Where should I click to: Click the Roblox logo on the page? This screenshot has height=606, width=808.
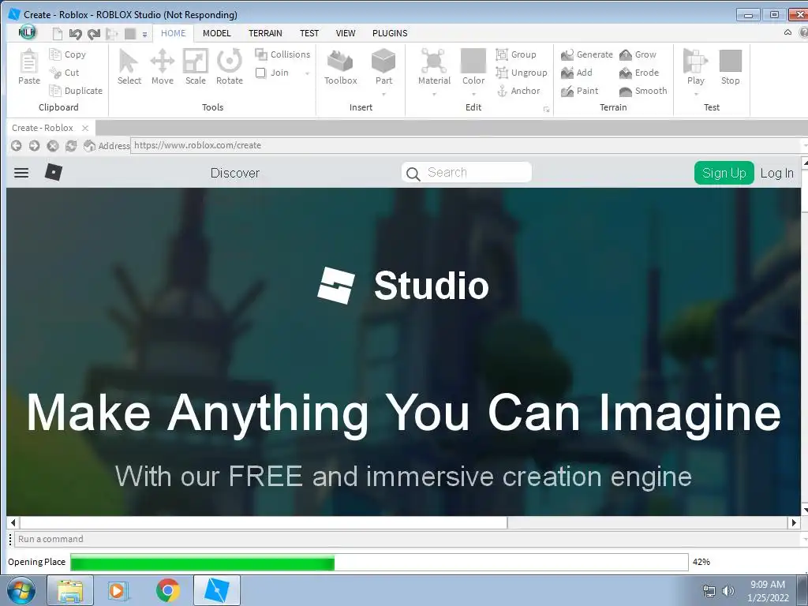[54, 172]
